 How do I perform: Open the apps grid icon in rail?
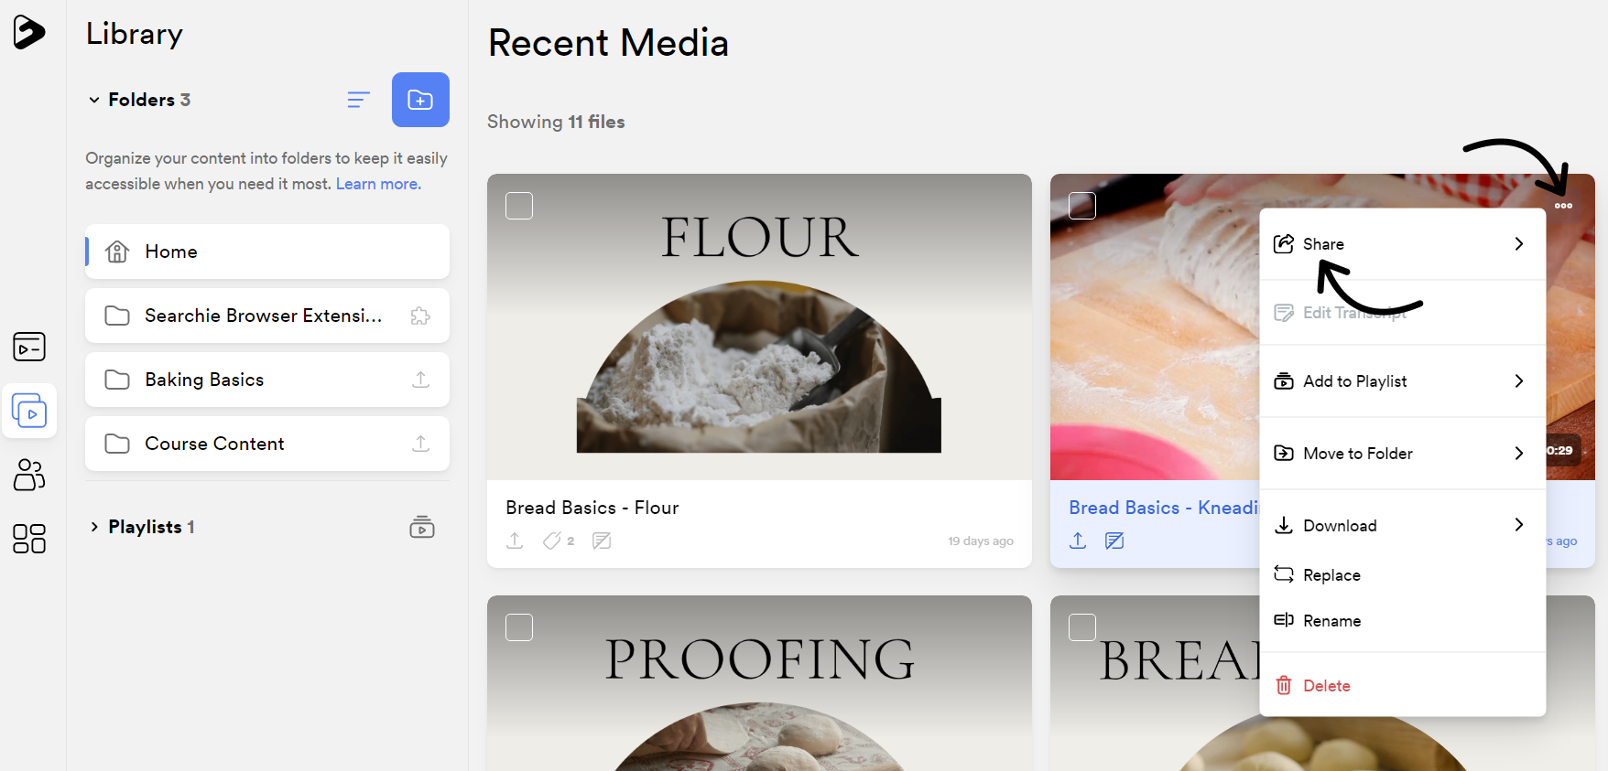29,539
